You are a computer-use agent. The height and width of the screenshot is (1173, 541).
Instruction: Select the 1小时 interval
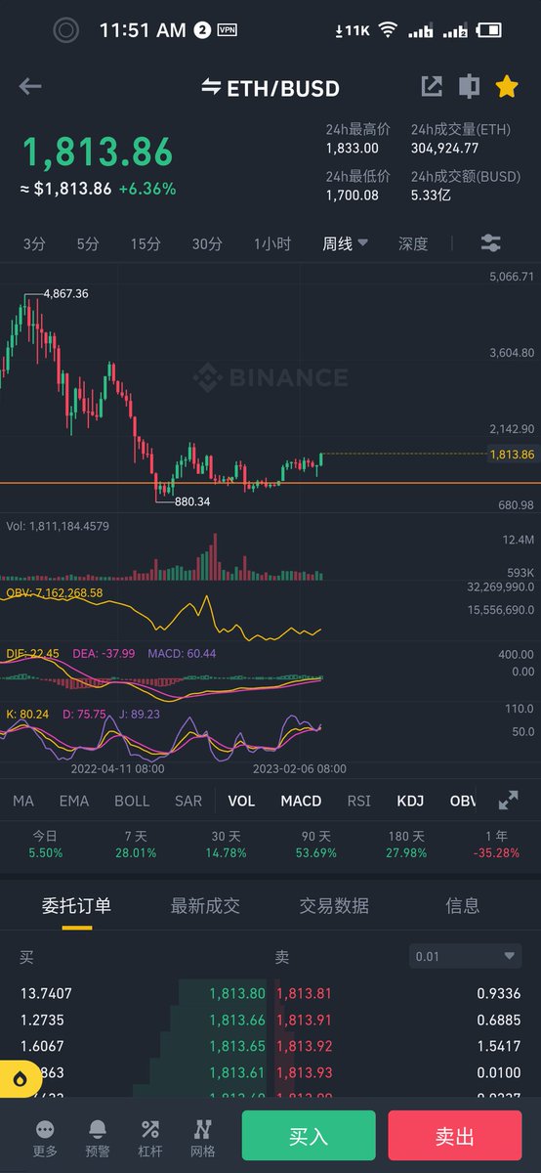[272, 244]
